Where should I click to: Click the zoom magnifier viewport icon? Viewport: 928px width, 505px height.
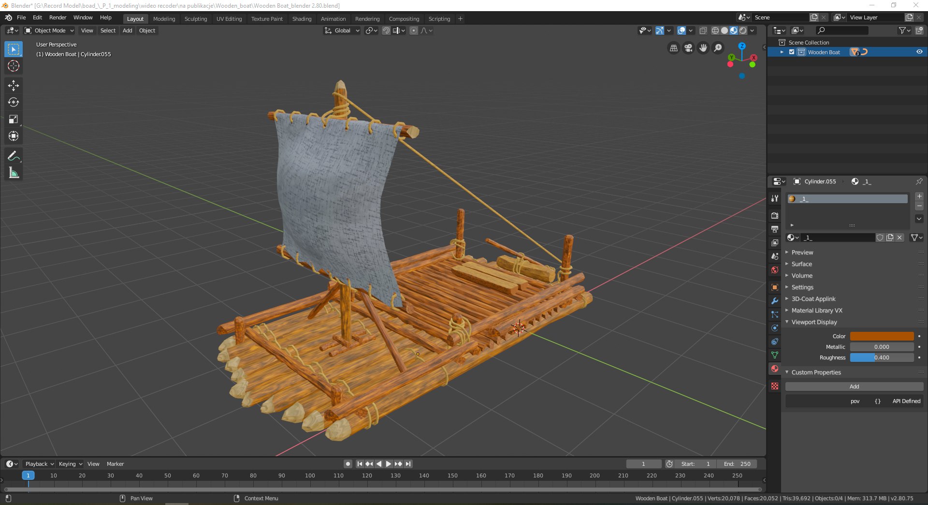(x=718, y=48)
